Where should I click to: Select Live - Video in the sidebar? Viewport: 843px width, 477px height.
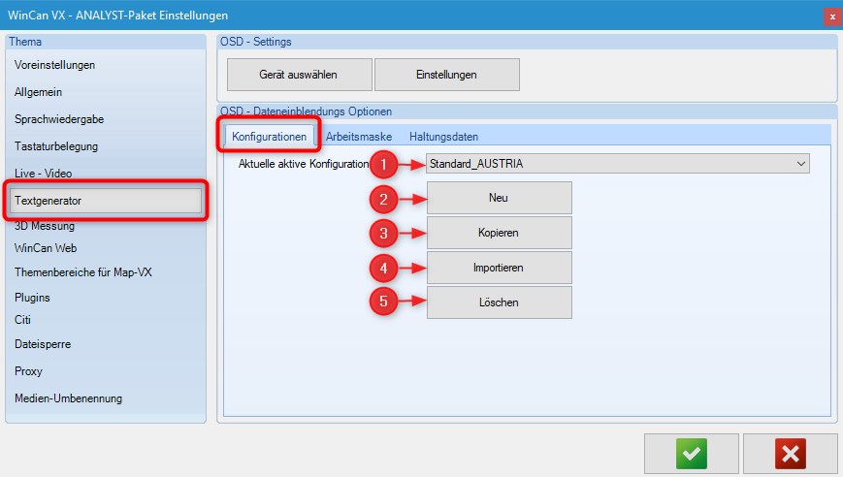coord(44,174)
